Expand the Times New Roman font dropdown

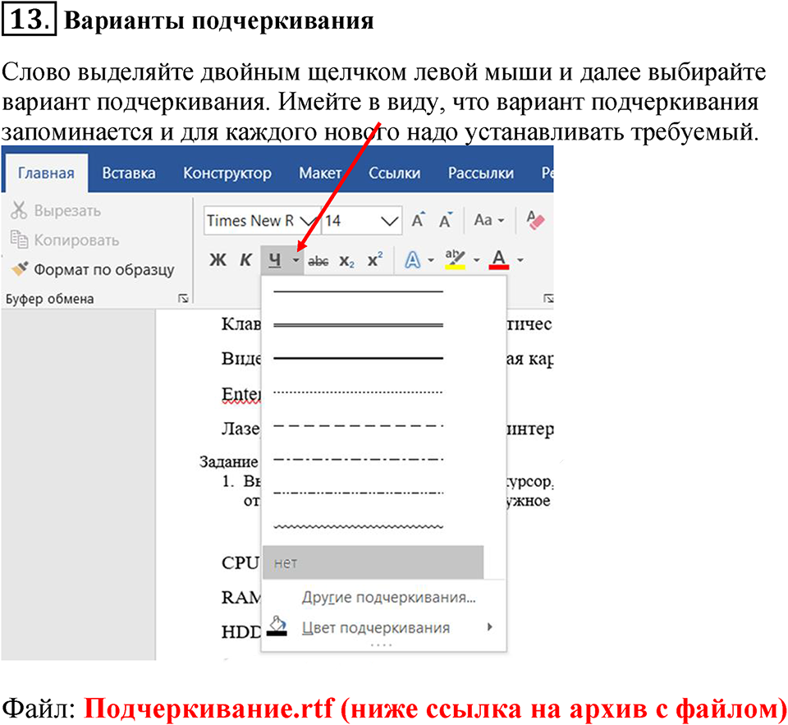[309, 220]
